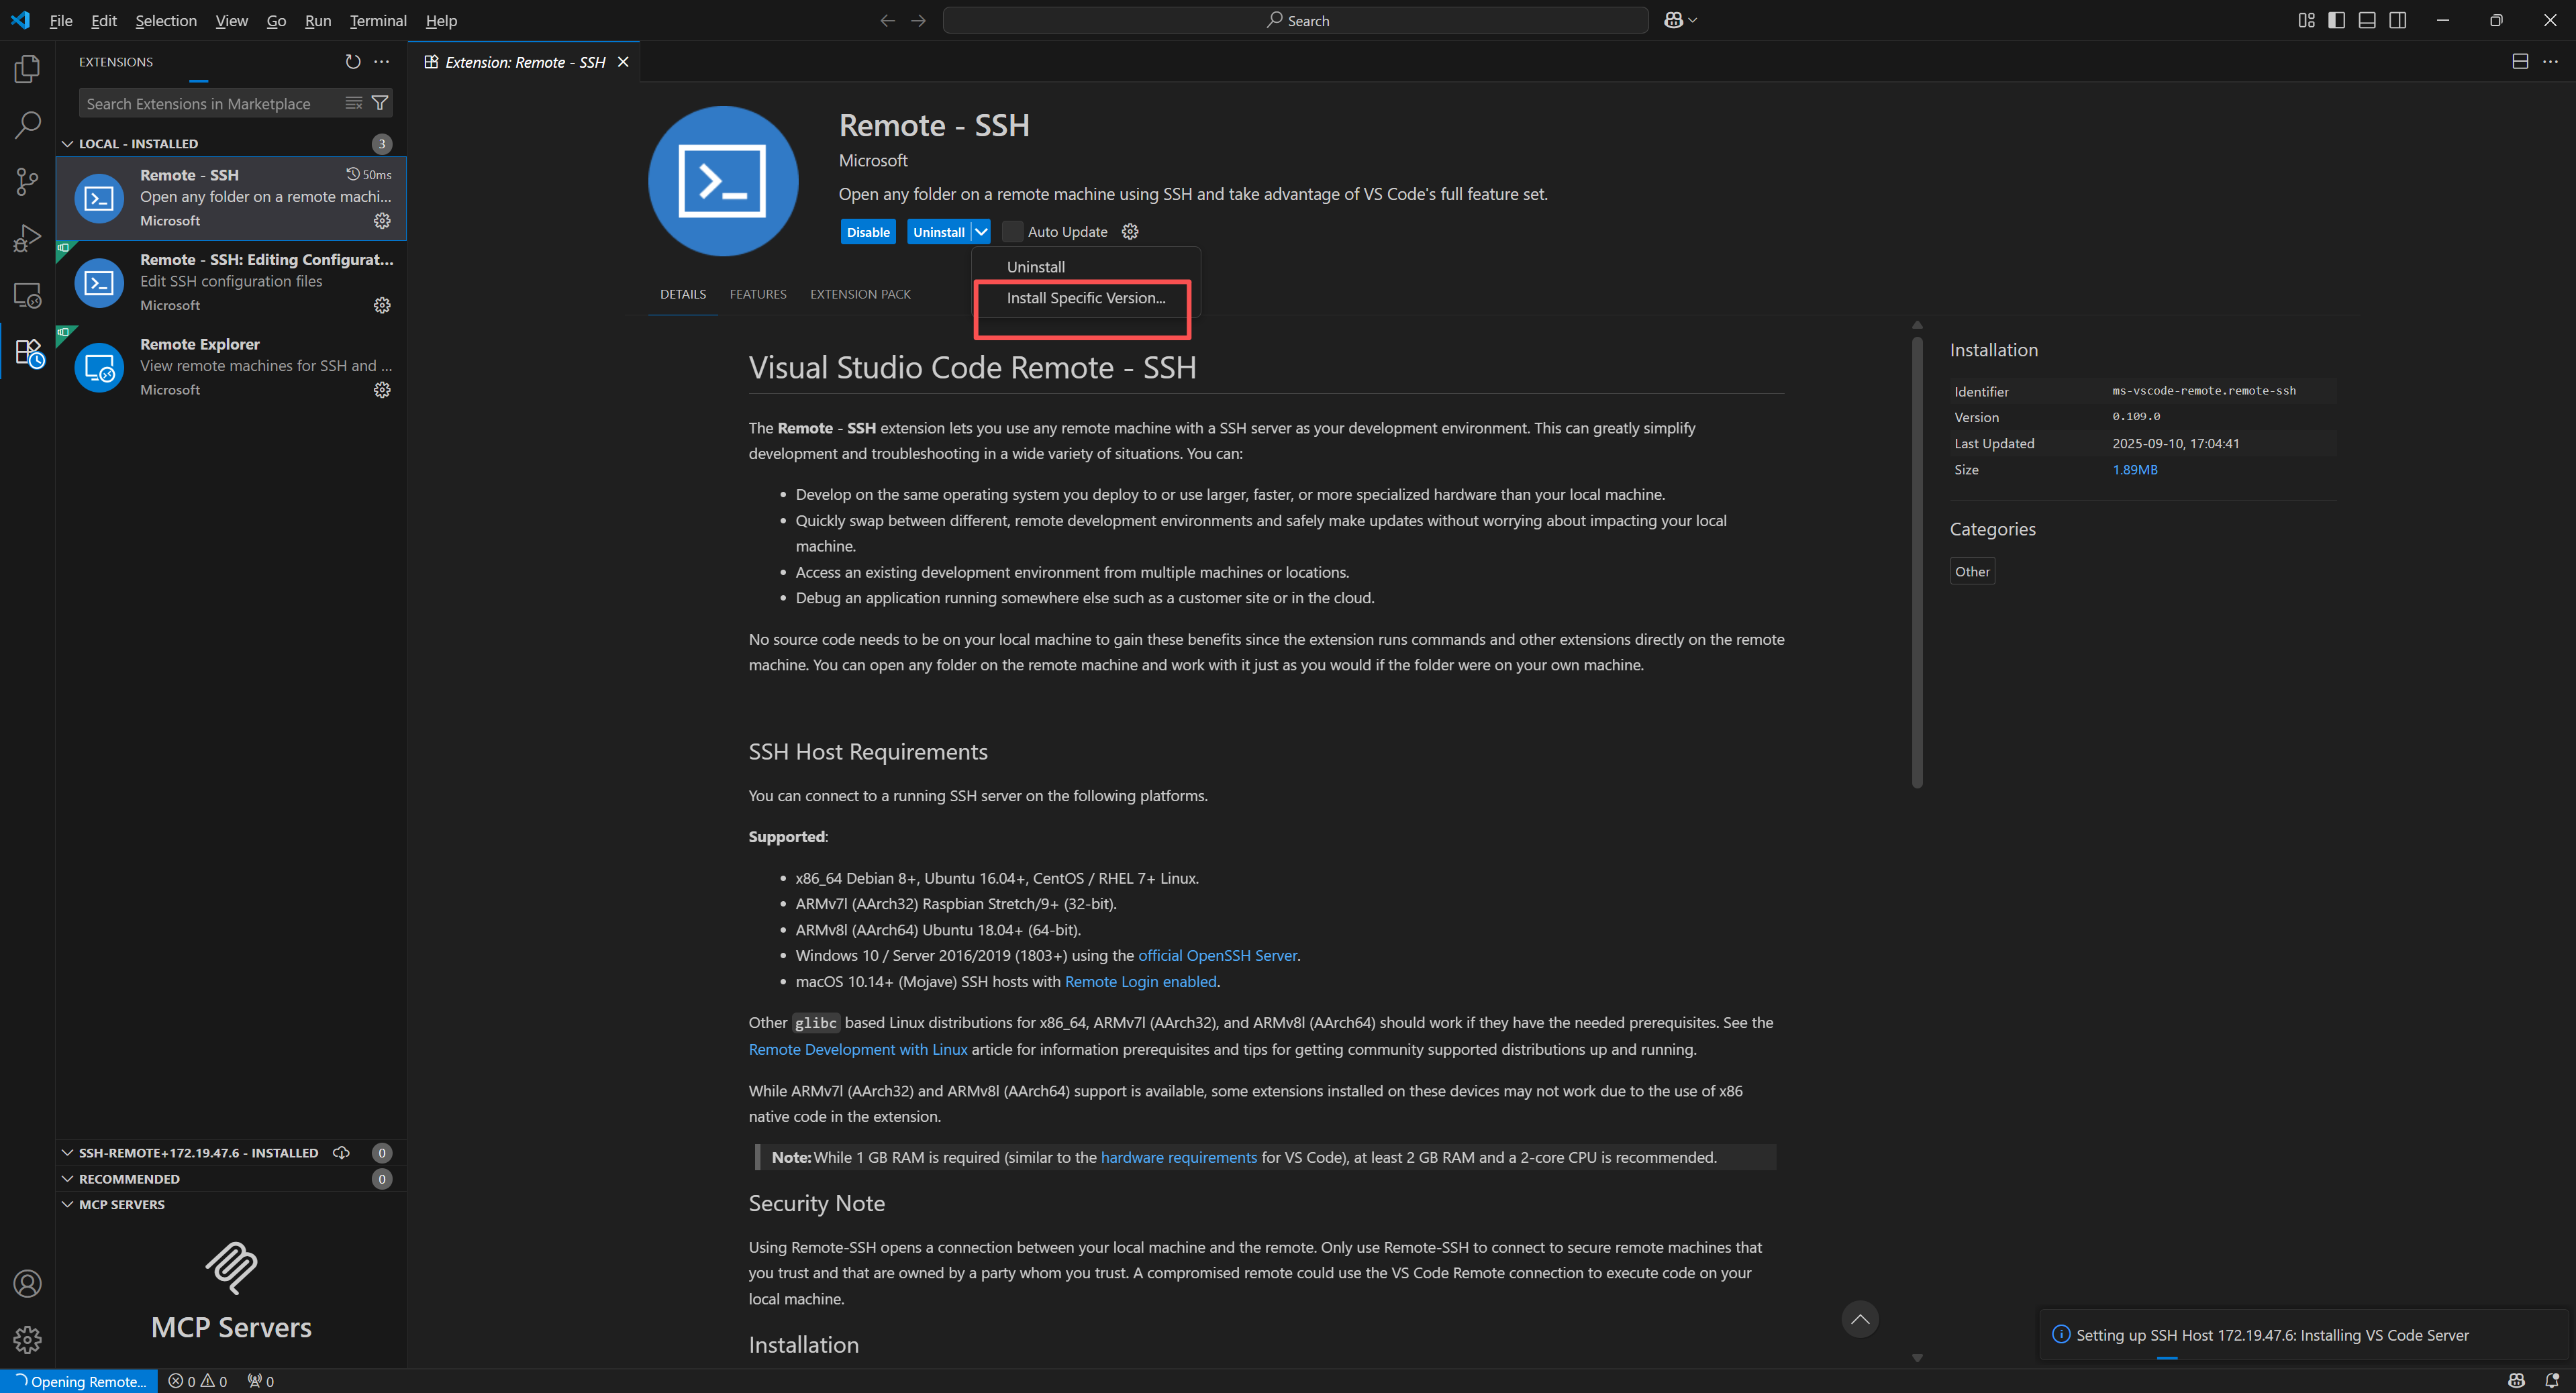Enable the Auto Update checkbox
The width and height of the screenshot is (2576, 1393).
pos(1012,231)
